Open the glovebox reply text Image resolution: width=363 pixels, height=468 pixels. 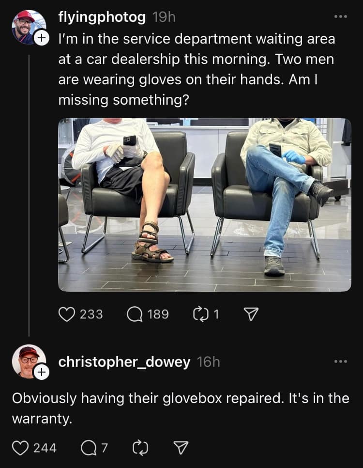[x=180, y=407]
